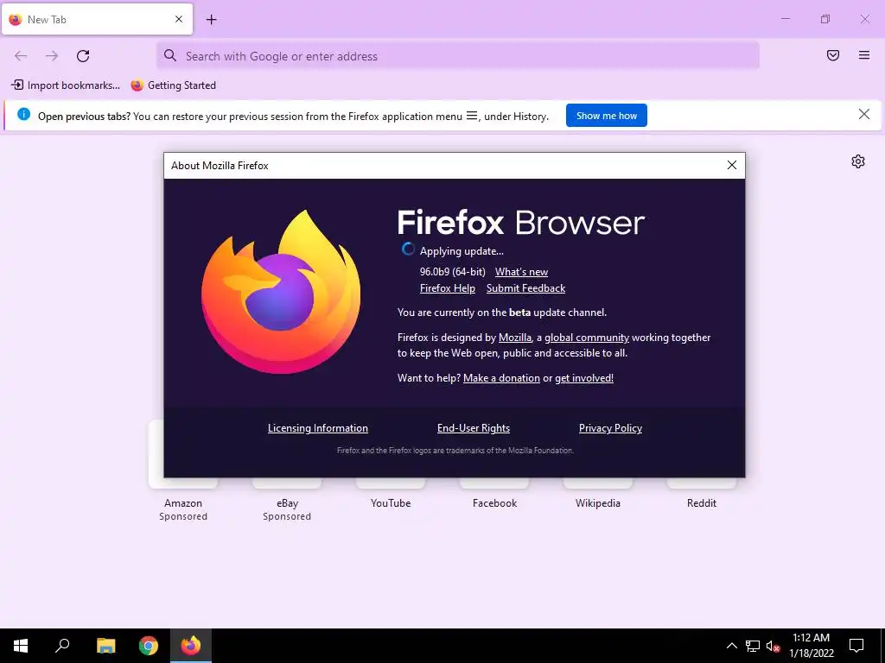Click the forward navigation arrow
This screenshot has height=663, width=885.
coord(52,56)
